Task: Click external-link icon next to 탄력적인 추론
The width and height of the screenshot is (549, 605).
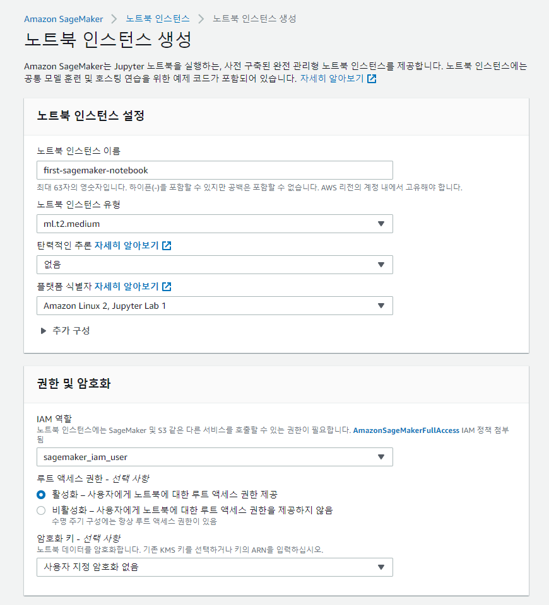Action: (167, 245)
